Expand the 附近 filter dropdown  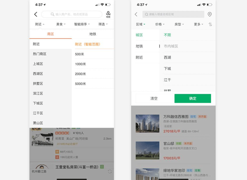pos(40,24)
